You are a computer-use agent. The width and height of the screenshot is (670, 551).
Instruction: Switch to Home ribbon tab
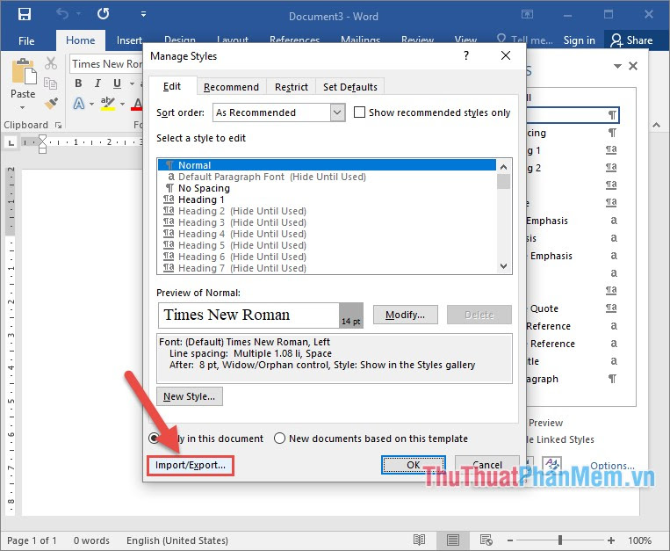tap(80, 40)
